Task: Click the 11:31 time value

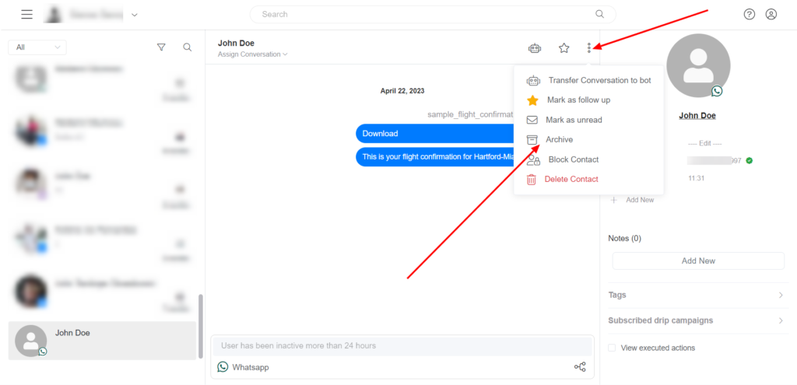Action: [x=696, y=178]
